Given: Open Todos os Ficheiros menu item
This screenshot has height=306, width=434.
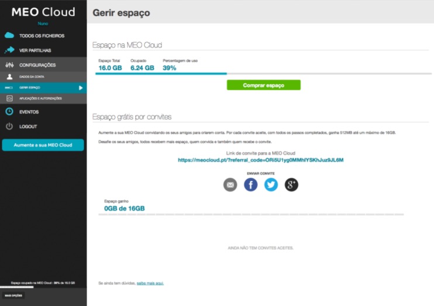Looking at the screenshot, I should [x=43, y=36].
